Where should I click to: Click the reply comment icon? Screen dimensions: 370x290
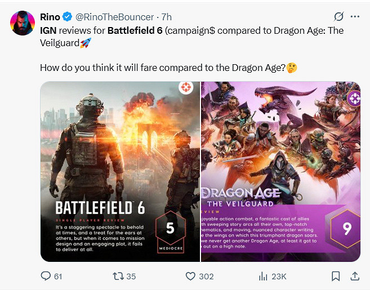(46, 276)
